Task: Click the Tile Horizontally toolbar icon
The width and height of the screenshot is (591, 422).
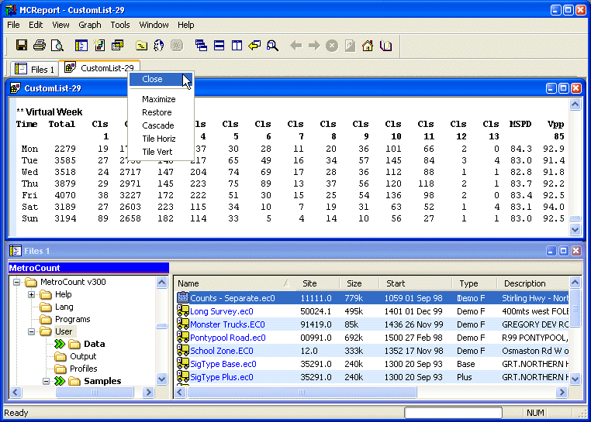Action: click(x=219, y=46)
